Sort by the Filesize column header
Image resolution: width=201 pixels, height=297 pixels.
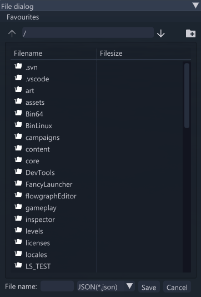(111, 53)
